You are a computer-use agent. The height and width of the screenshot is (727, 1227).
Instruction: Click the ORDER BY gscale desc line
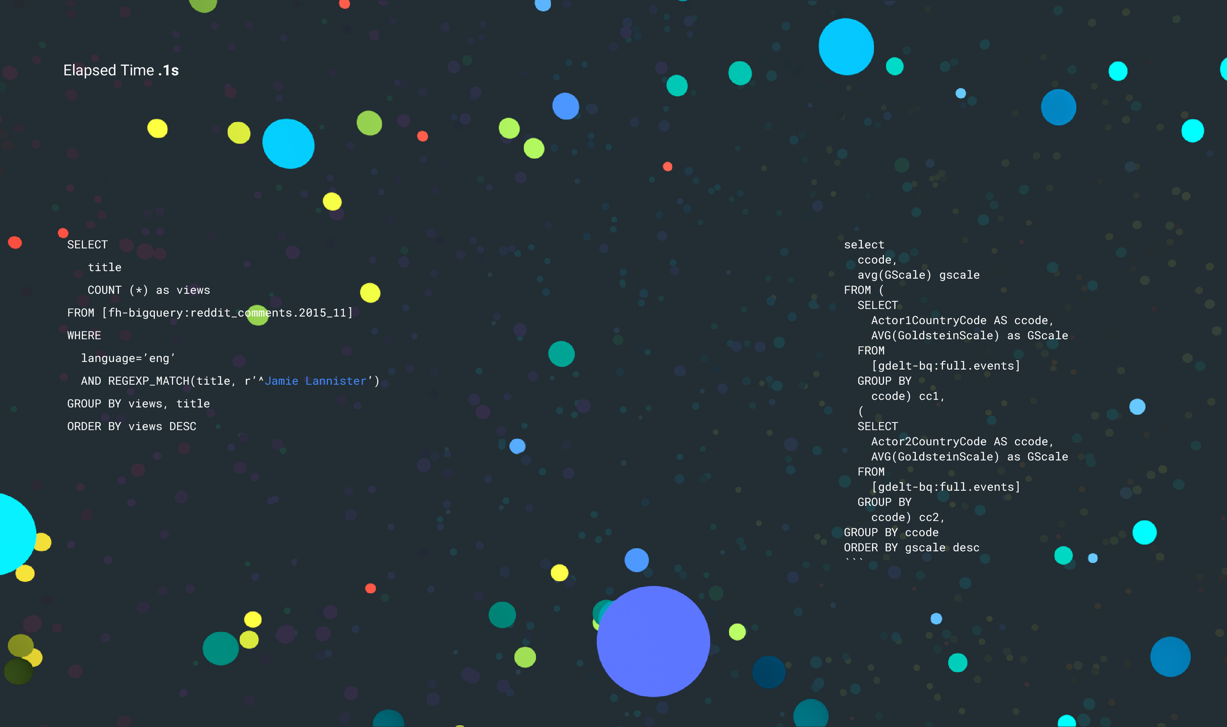[911, 547]
